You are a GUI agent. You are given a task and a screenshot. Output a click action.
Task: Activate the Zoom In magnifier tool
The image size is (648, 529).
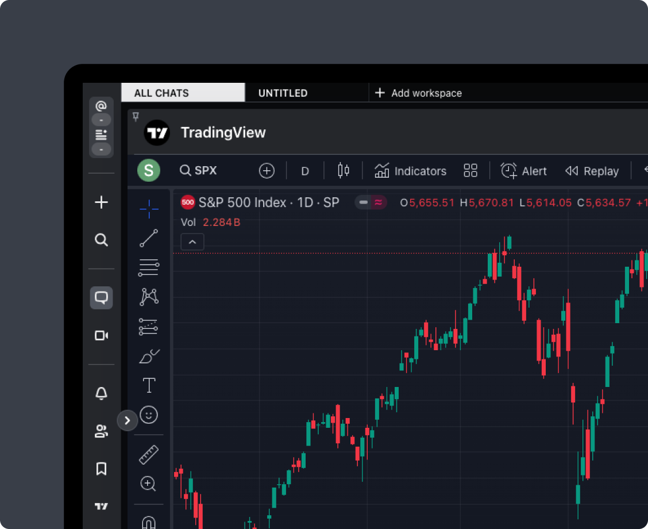click(148, 484)
